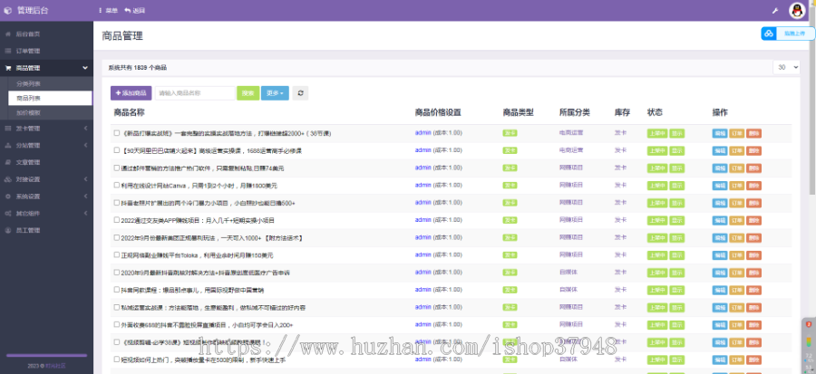Click 上架中 status for the Canva row
Viewport: 816px width, 374px height.
click(x=656, y=186)
